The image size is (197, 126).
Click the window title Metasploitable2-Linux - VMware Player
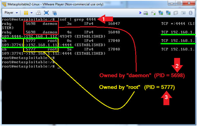click(55, 4)
